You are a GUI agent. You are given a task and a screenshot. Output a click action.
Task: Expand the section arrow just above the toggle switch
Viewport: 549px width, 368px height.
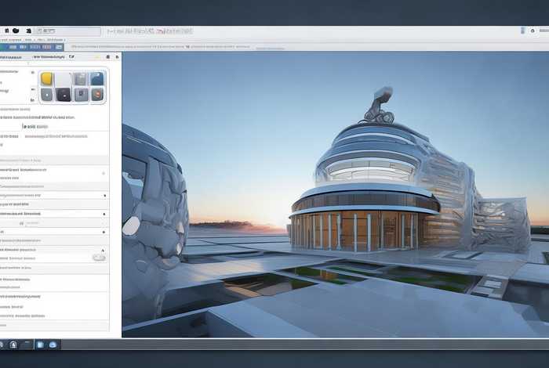click(104, 249)
